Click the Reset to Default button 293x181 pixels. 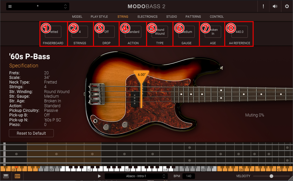31,133
